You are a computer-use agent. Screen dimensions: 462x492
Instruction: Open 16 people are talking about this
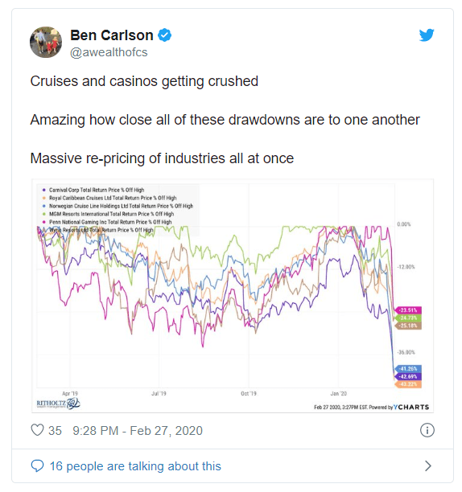click(x=135, y=466)
